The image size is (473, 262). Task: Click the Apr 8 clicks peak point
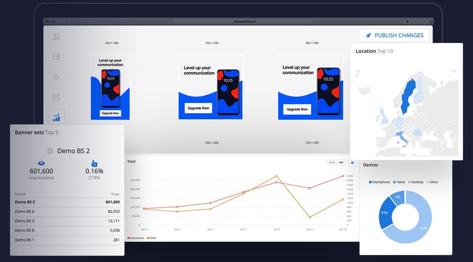pos(276,176)
